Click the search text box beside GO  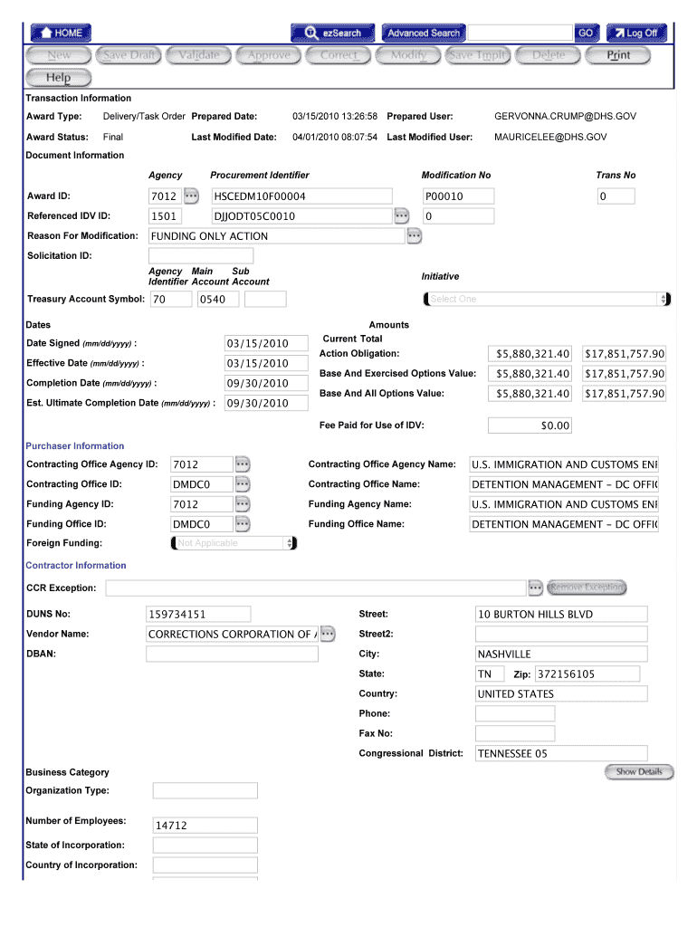(520, 33)
